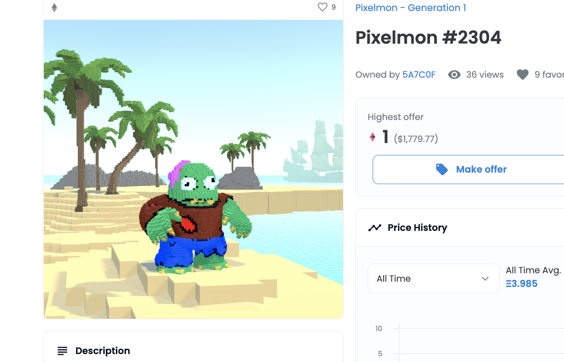Click the red Ethereum icon beside highest offer
The height and width of the screenshot is (362, 564).
(373, 137)
